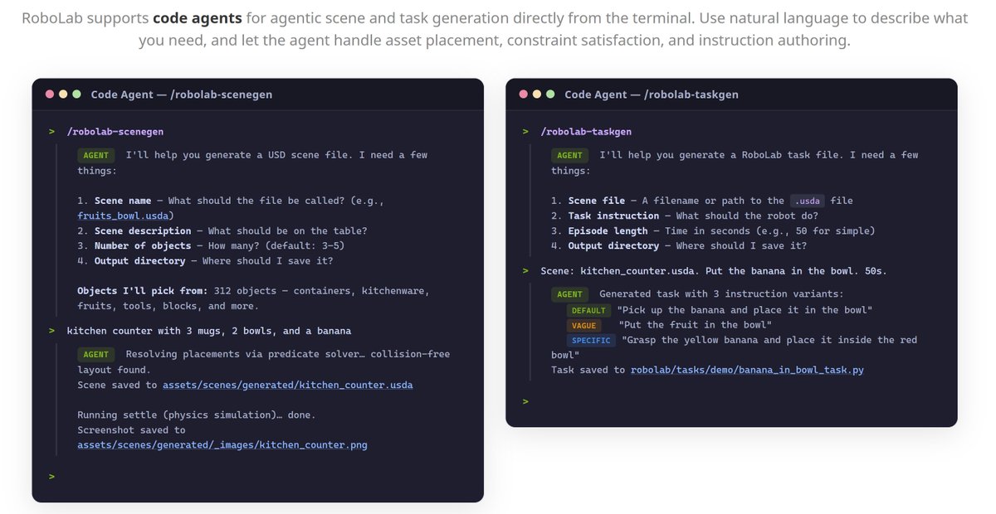Click the .usda code tag
The width and height of the screenshot is (996, 514).
[806, 201]
